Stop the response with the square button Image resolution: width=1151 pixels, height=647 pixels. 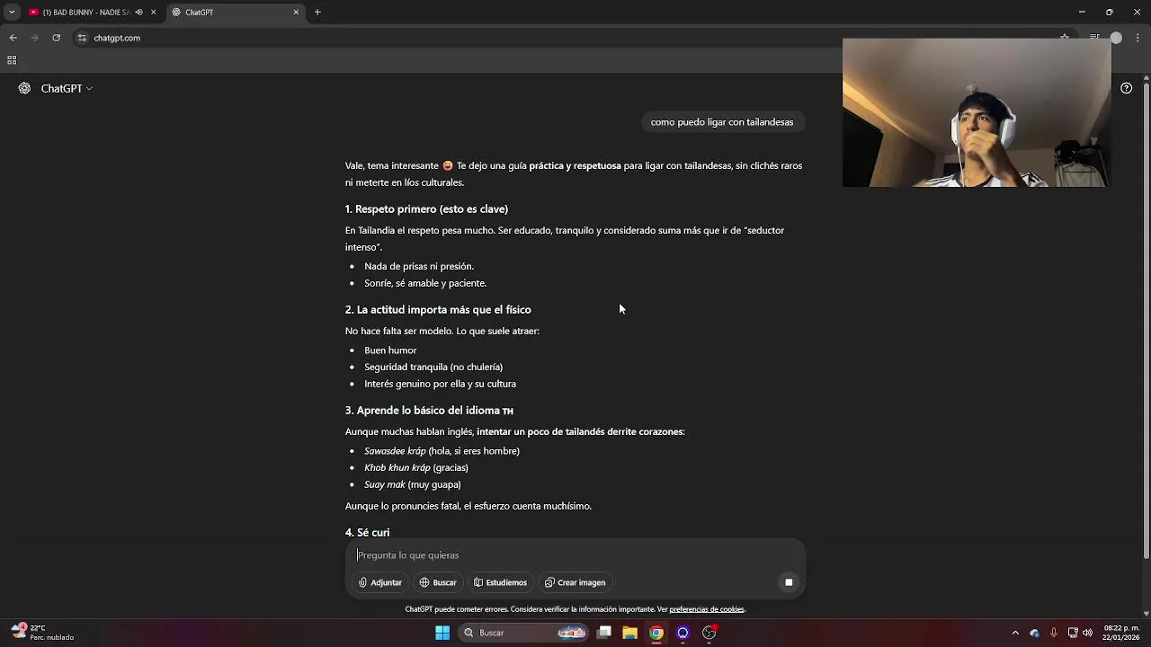(789, 582)
